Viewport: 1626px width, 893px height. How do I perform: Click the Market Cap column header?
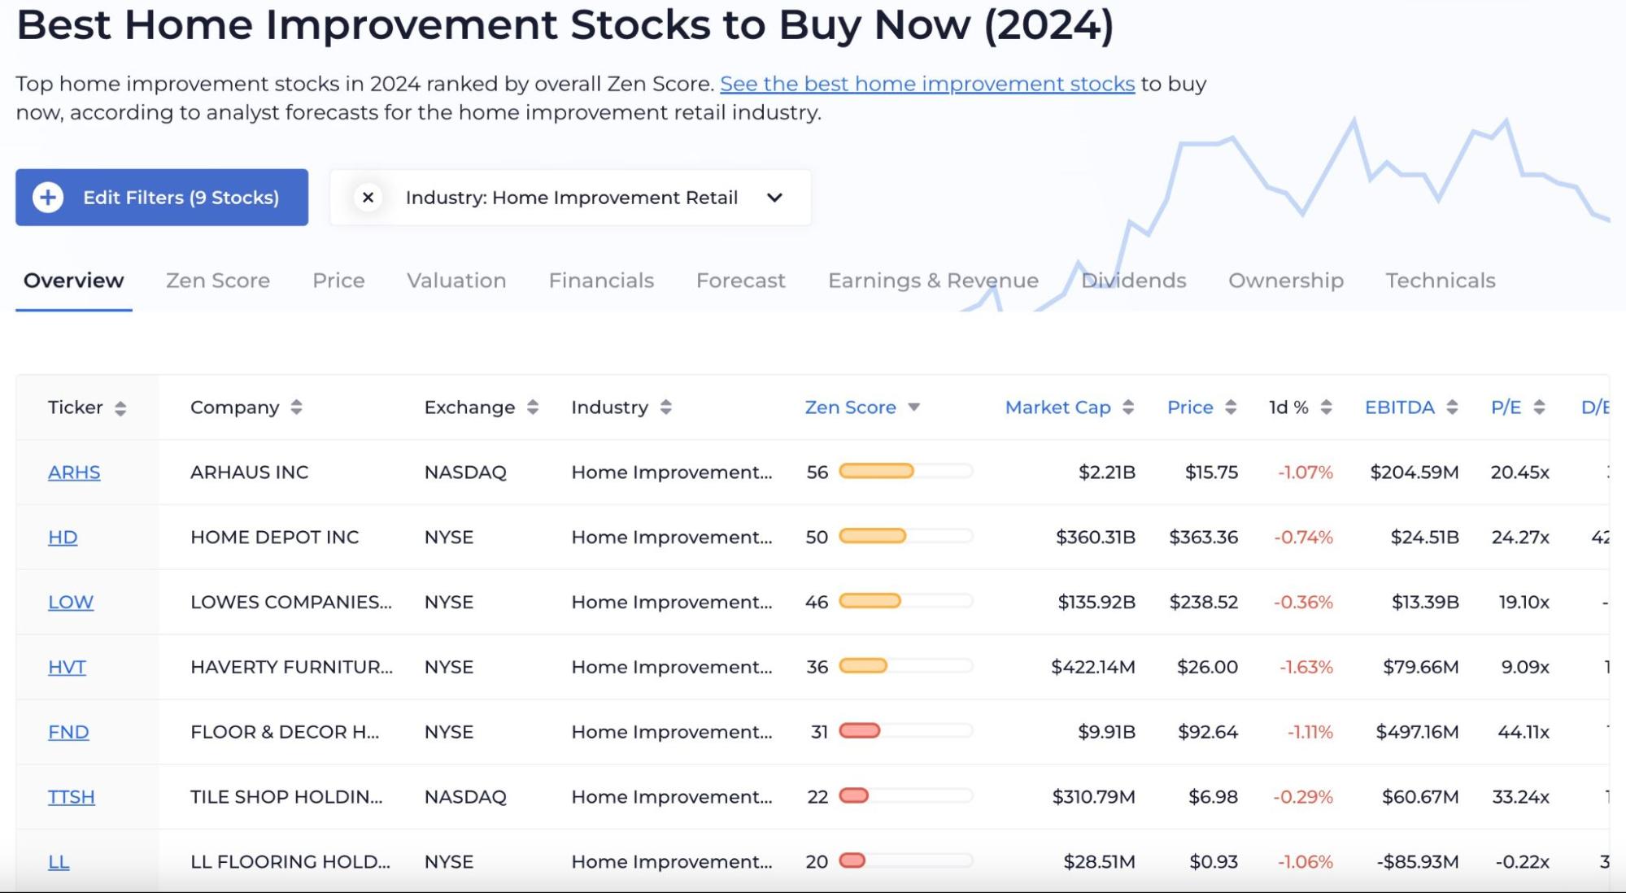(1057, 407)
